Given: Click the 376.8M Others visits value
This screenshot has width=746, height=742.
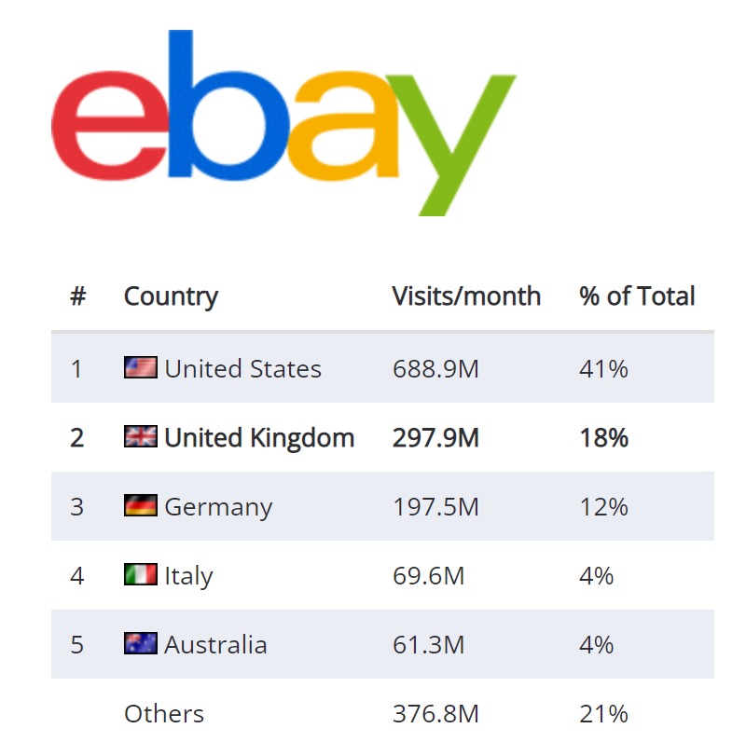Looking at the screenshot, I should pyautogui.click(x=435, y=714).
